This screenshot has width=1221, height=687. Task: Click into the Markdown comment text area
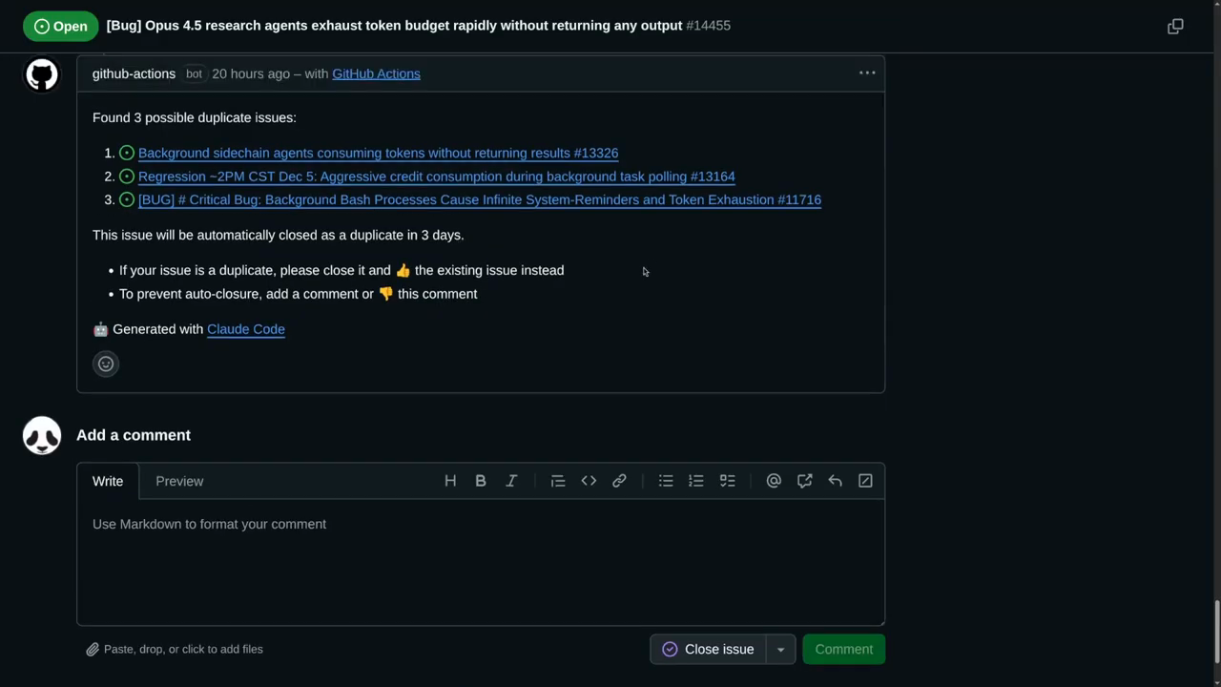click(481, 563)
